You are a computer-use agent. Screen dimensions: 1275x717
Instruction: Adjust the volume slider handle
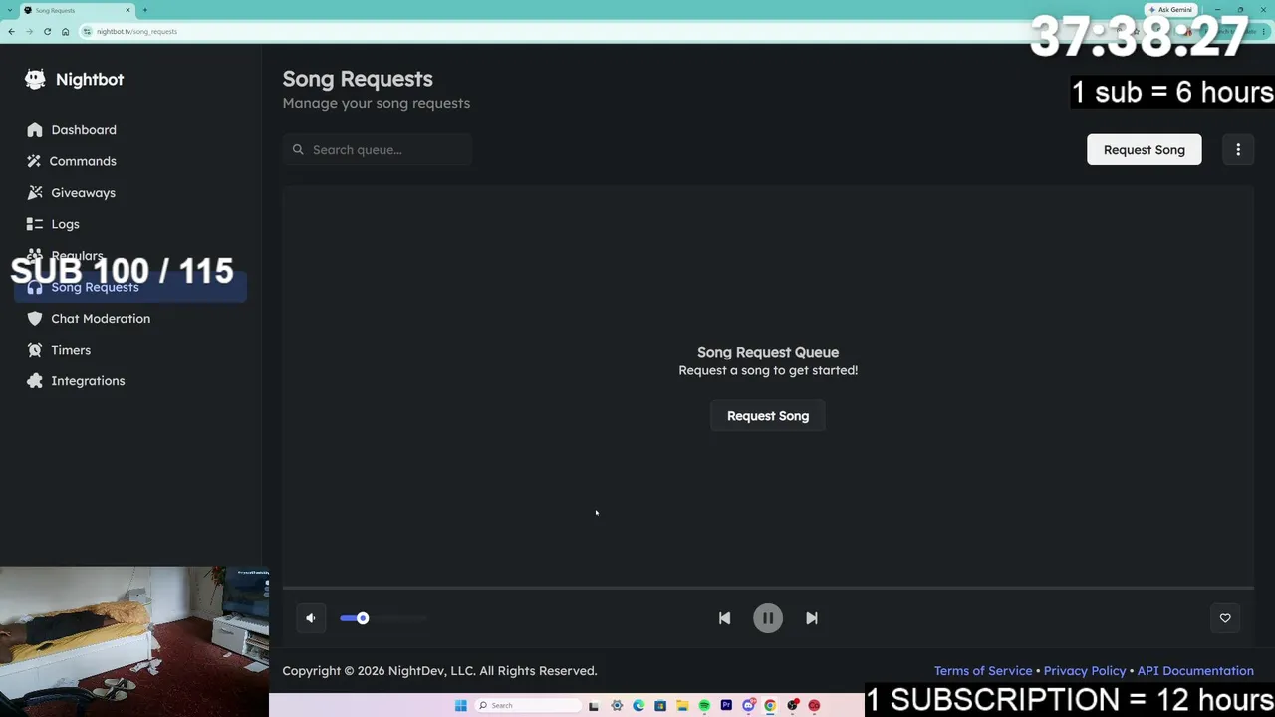[363, 618]
